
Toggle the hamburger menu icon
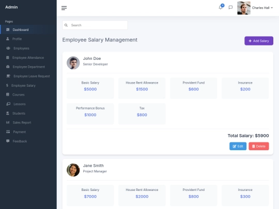(x=64, y=8)
